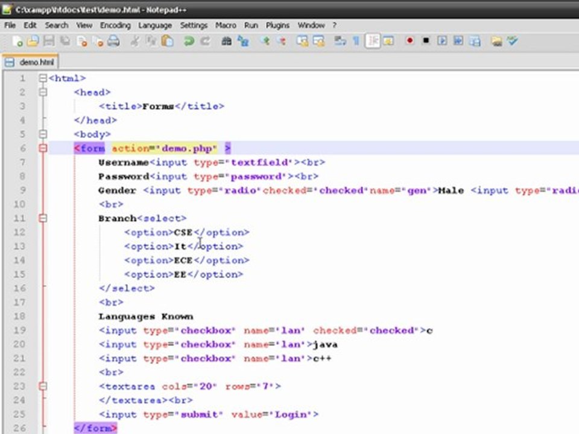Click the title text 'Forms' on line 3
Screen dimensions: 579x434
pyautogui.click(x=158, y=106)
